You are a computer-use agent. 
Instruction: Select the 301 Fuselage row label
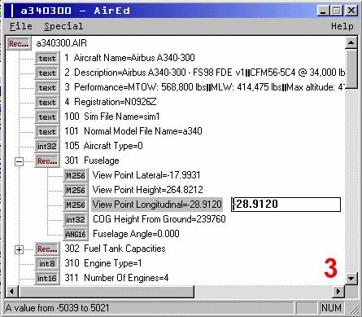(x=92, y=161)
